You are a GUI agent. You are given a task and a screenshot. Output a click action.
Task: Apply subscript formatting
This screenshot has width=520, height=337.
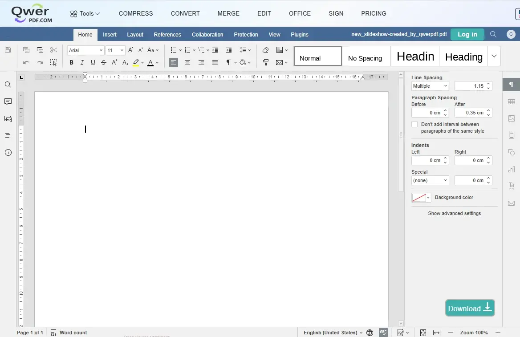click(125, 62)
